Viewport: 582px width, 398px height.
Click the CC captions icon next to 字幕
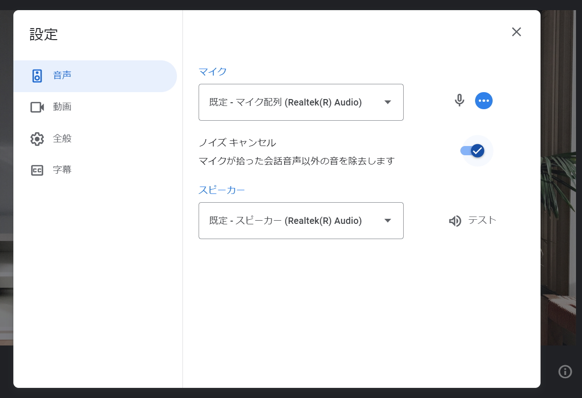pos(37,170)
